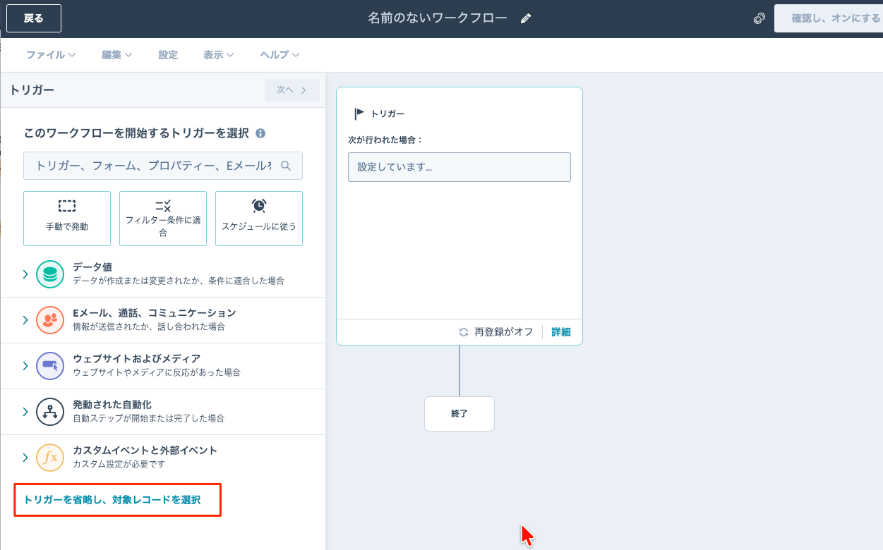Click the 次へ button in trigger panel

[x=292, y=90]
